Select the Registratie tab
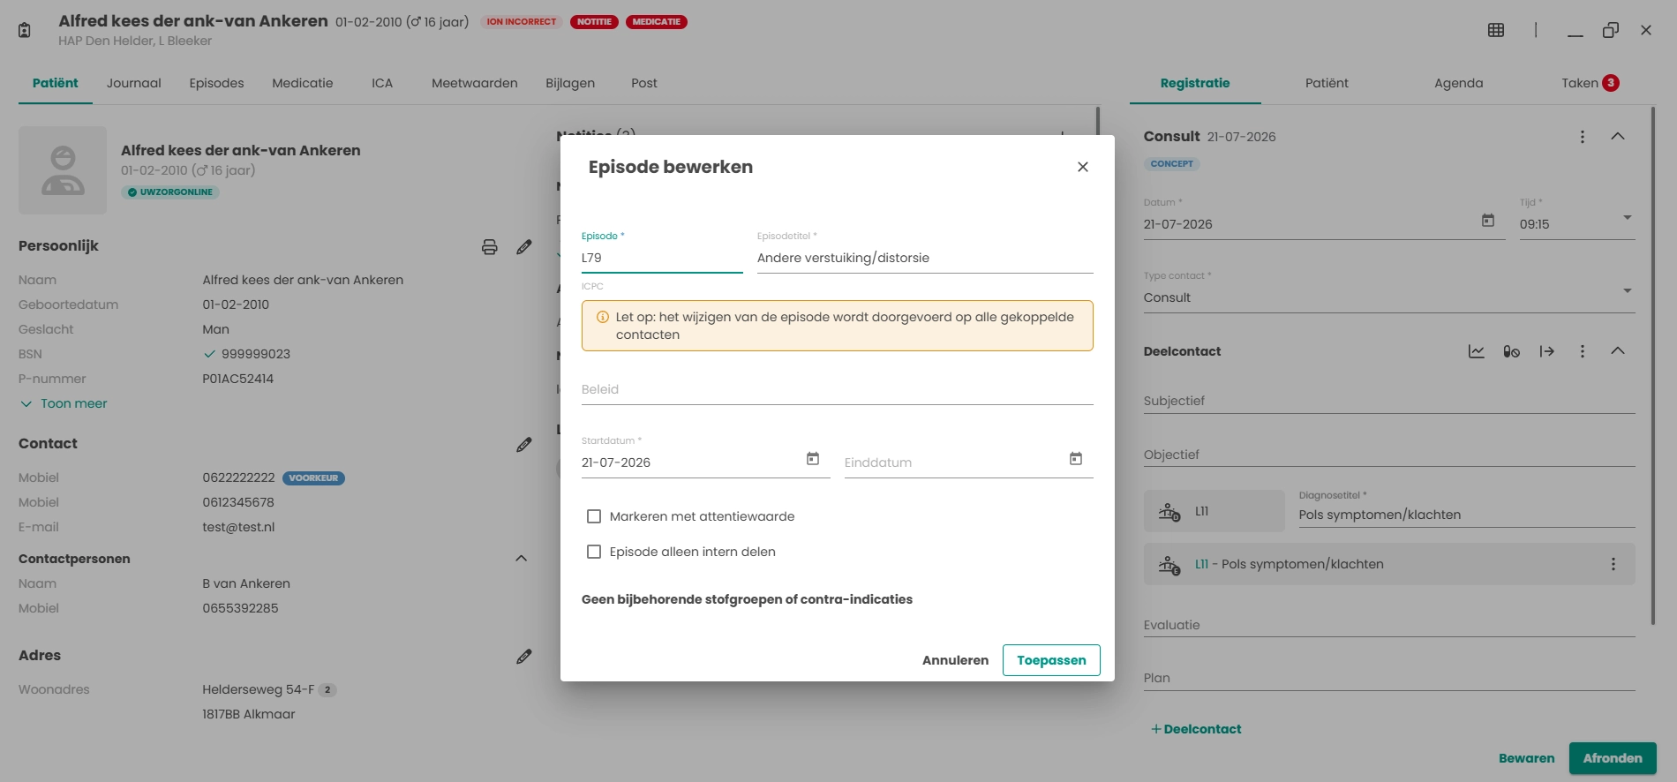The image size is (1677, 782). [1195, 83]
